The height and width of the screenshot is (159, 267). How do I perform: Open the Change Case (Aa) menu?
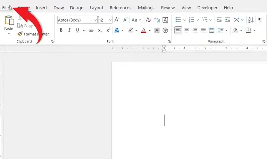coord(136,20)
